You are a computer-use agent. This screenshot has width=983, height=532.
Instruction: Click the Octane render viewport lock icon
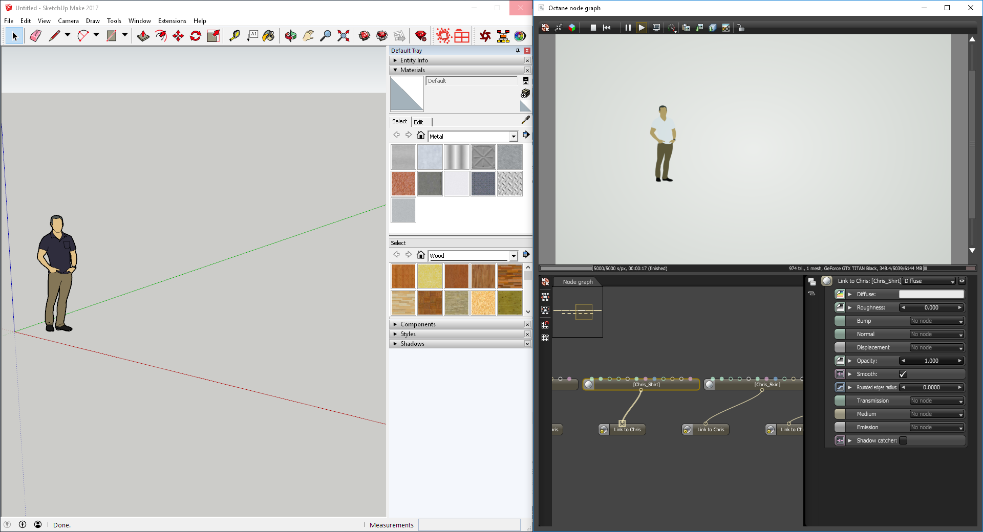click(x=741, y=28)
